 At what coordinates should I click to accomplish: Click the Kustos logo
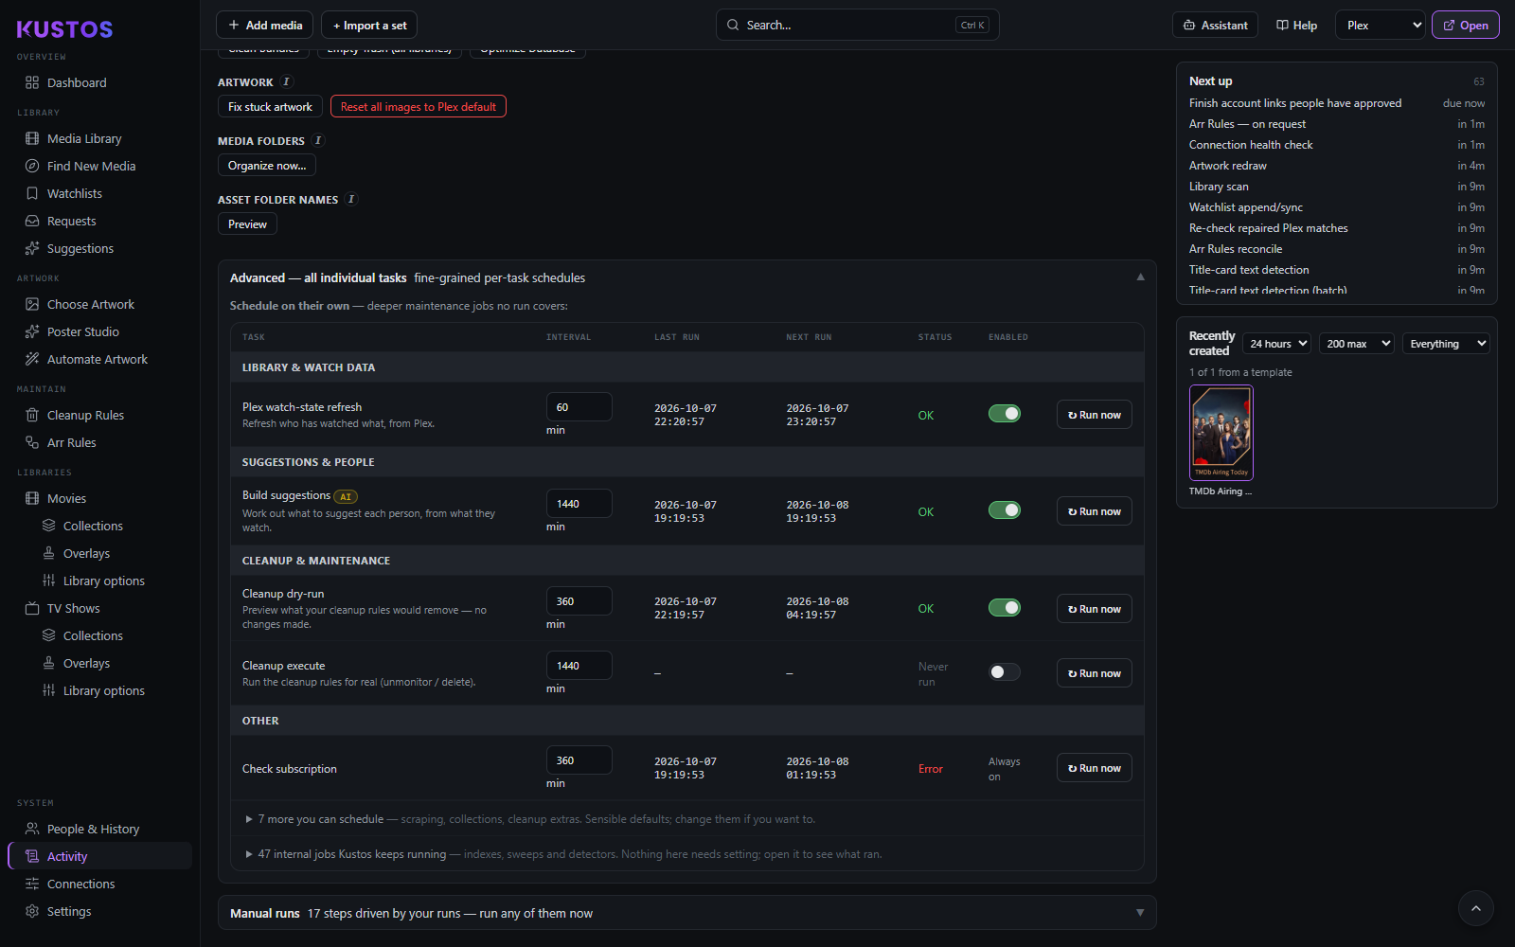click(64, 29)
